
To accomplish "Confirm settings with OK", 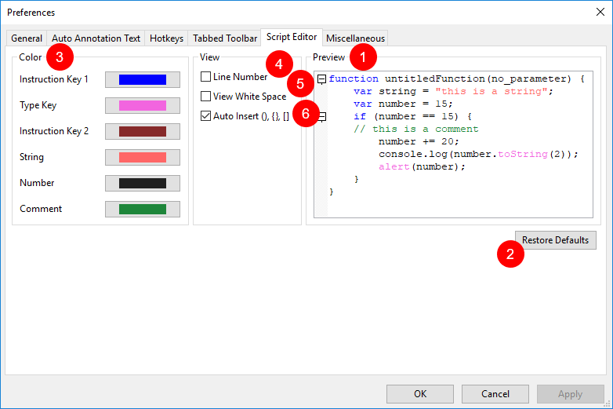I will coord(420,394).
